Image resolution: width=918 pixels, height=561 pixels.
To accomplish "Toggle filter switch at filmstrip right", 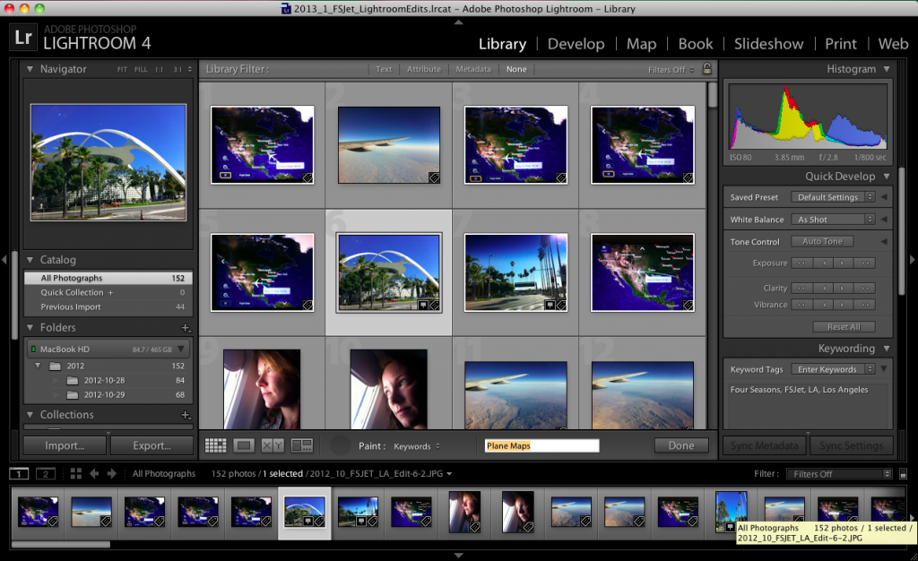I will [903, 474].
